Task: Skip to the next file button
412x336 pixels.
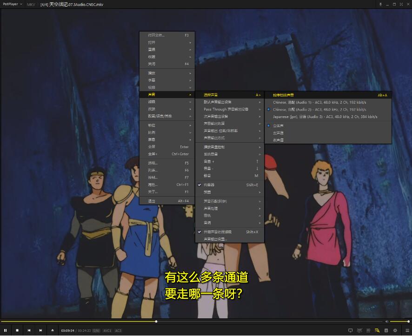Action: [40, 330]
